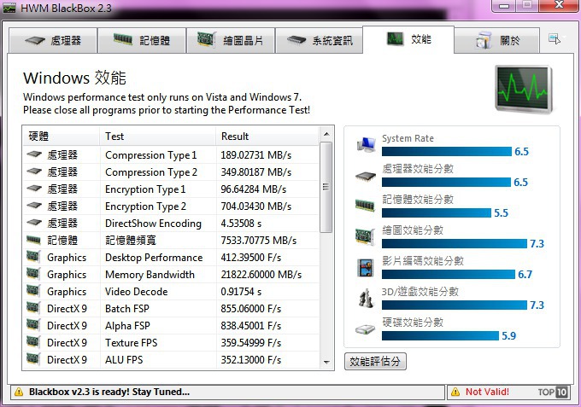
Task: Click the 21822.60000 MB/s result value
Action: click(x=261, y=274)
